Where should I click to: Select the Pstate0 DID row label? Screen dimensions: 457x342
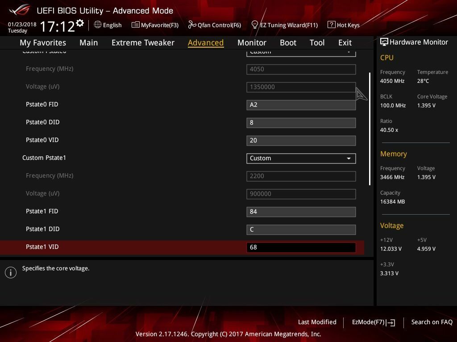(x=42, y=122)
